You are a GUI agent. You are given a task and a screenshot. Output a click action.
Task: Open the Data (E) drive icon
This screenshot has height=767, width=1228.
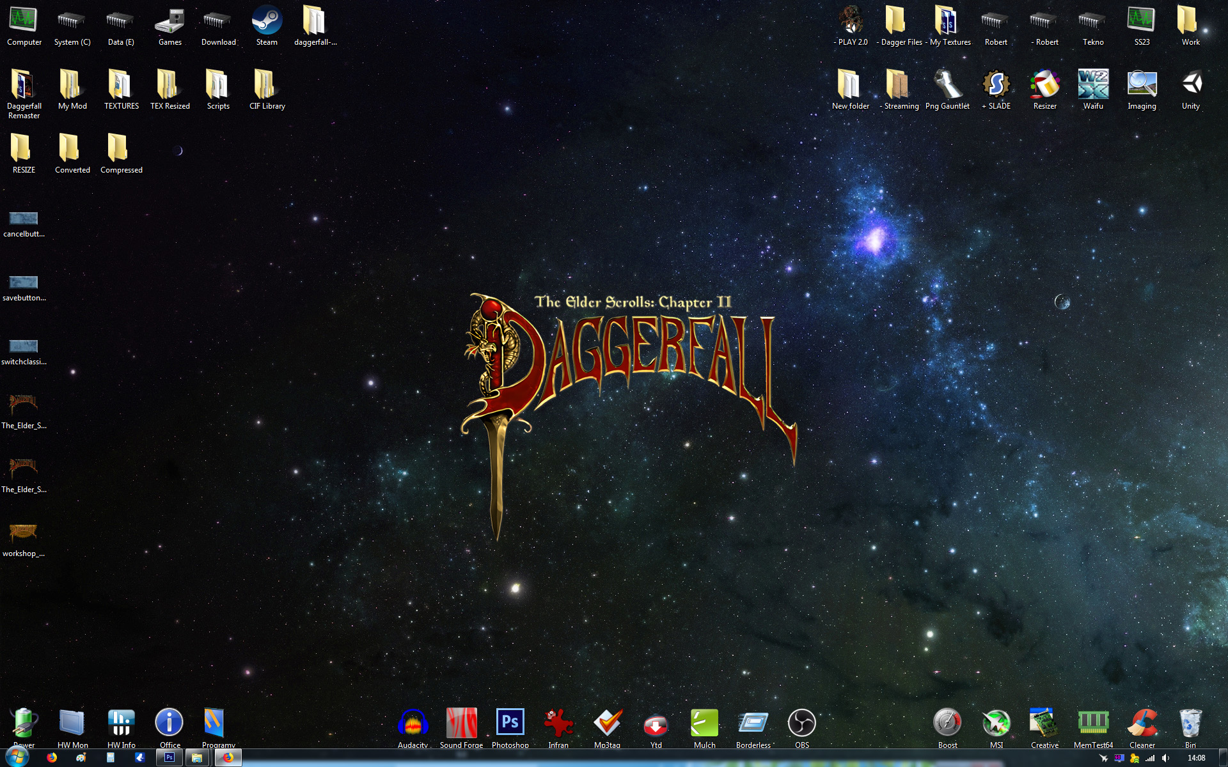click(x=121, y=27)
